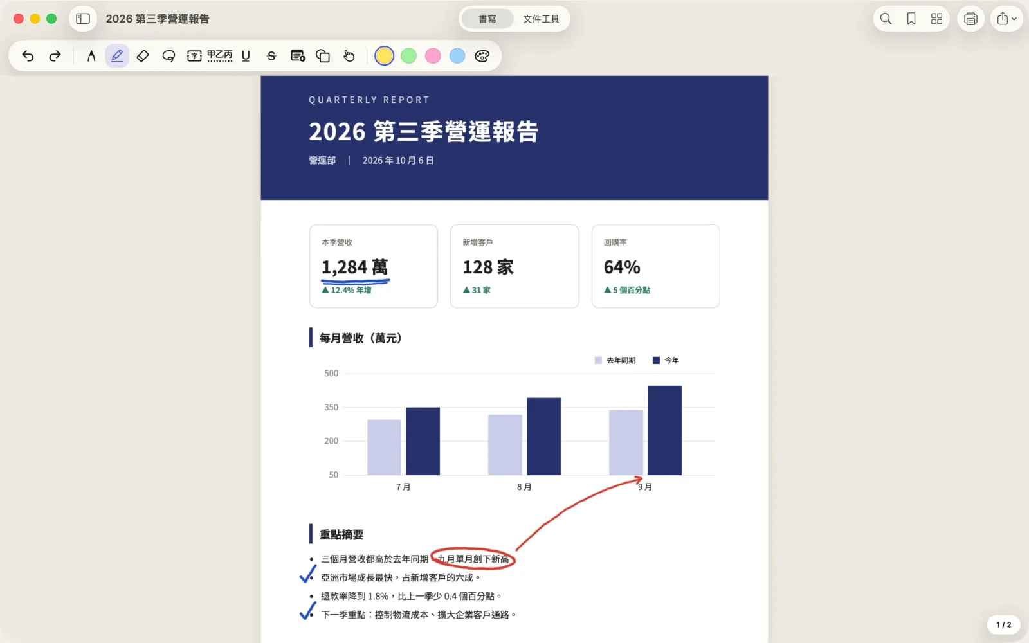Viewport: 1029px width, 643px height.
Task: Switch to the 文件工具 tab
Action: 541,19
